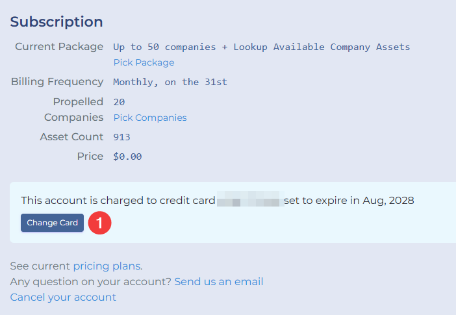Screen dimensions: 456x315
Task: Click the Price label
Action: (x=90, y=156)
